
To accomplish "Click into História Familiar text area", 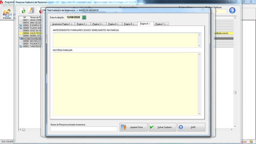I will click(x=125, y=84).
